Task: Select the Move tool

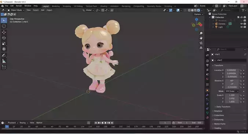Action: 4,32
